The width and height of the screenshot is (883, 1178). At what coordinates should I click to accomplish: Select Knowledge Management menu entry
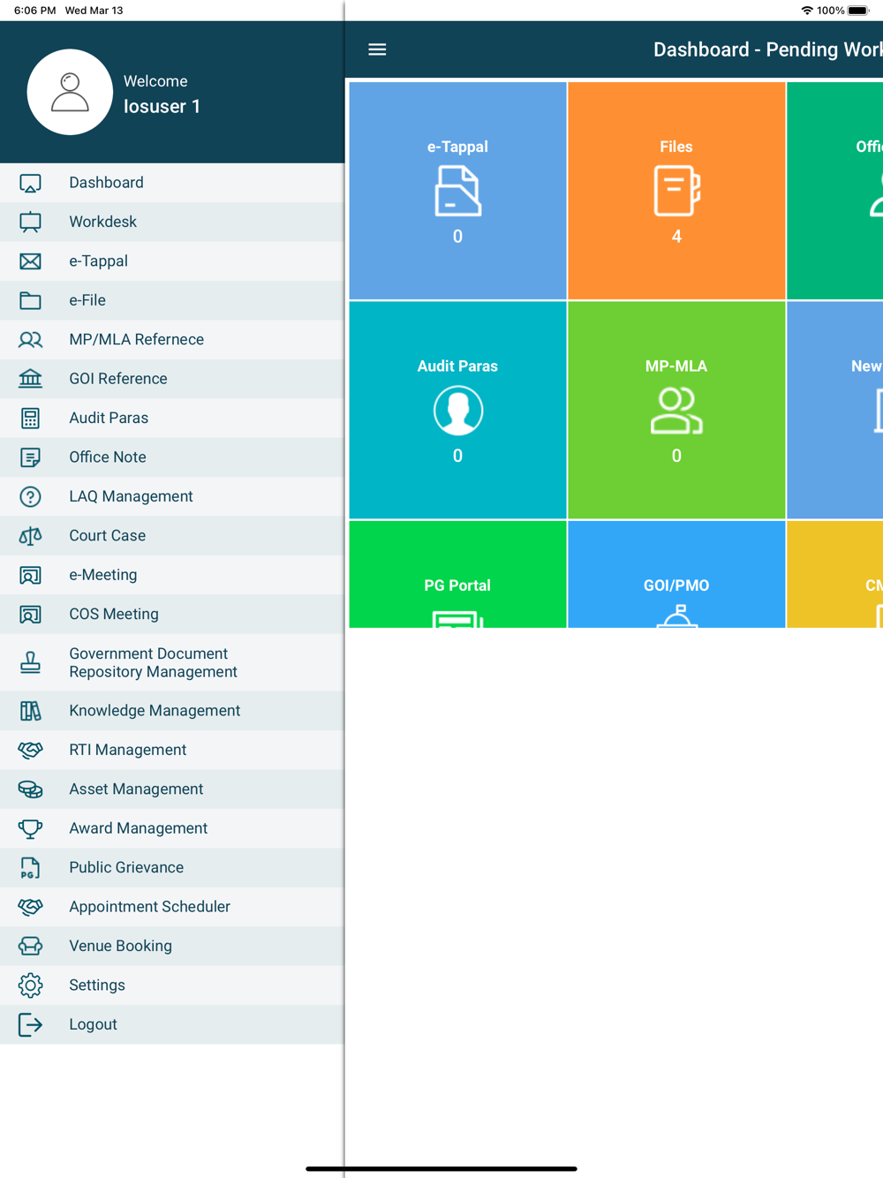click(172, 711)
